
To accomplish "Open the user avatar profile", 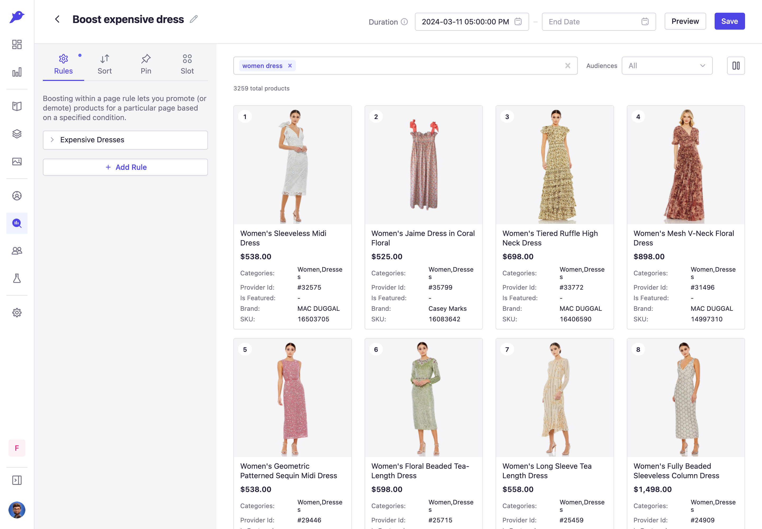I will [x=17, y=510].
